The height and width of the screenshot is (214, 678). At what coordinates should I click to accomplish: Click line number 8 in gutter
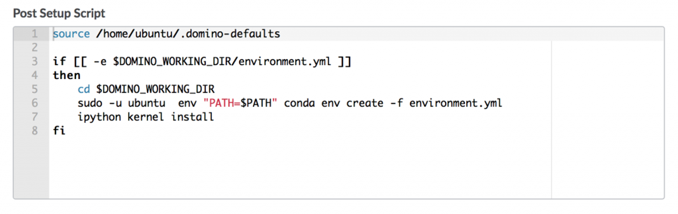35,131
